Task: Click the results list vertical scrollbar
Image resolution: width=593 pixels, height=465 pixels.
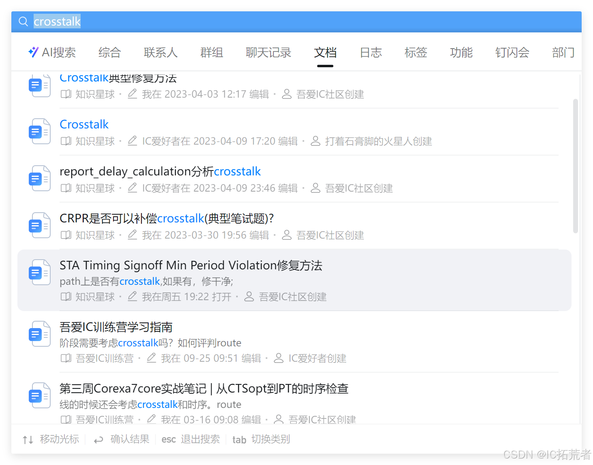Action: point(576,166)
